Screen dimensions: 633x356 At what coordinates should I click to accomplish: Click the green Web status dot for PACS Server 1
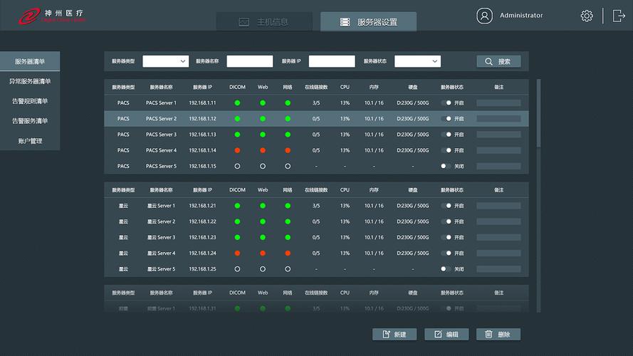coord(263,103)
